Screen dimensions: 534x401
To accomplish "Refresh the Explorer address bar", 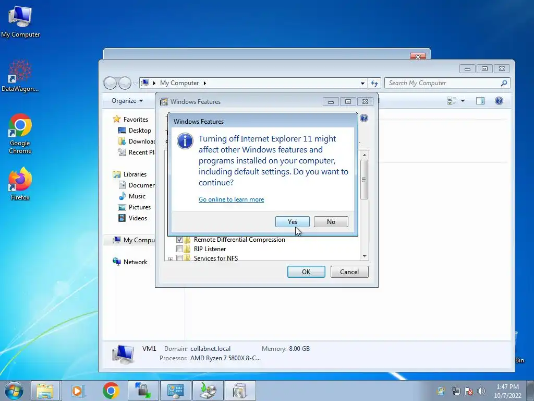I will click(374, 83).
